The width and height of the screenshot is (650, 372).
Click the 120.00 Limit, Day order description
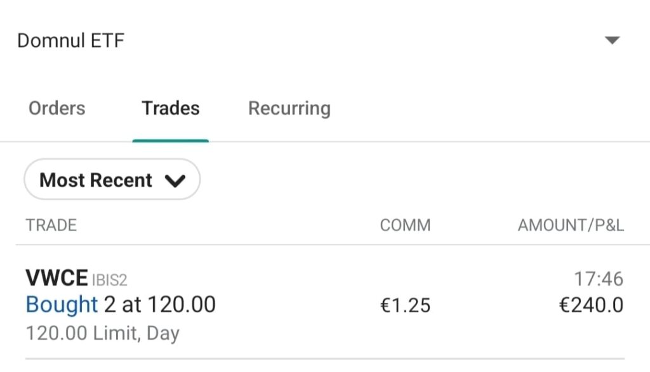[x=102, y=333]
